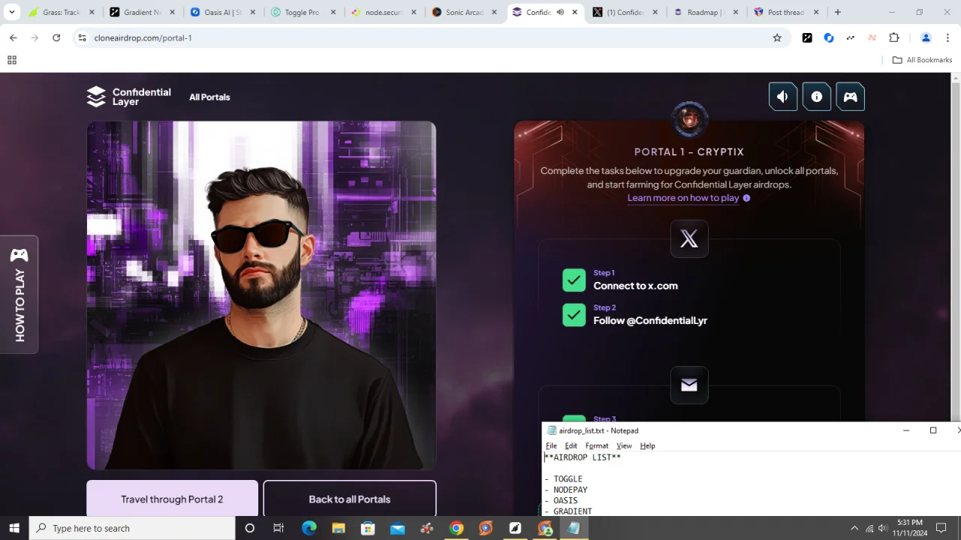Click the address bar URL
This screenshot has width=961, height=540.
[x=143, y=37]
